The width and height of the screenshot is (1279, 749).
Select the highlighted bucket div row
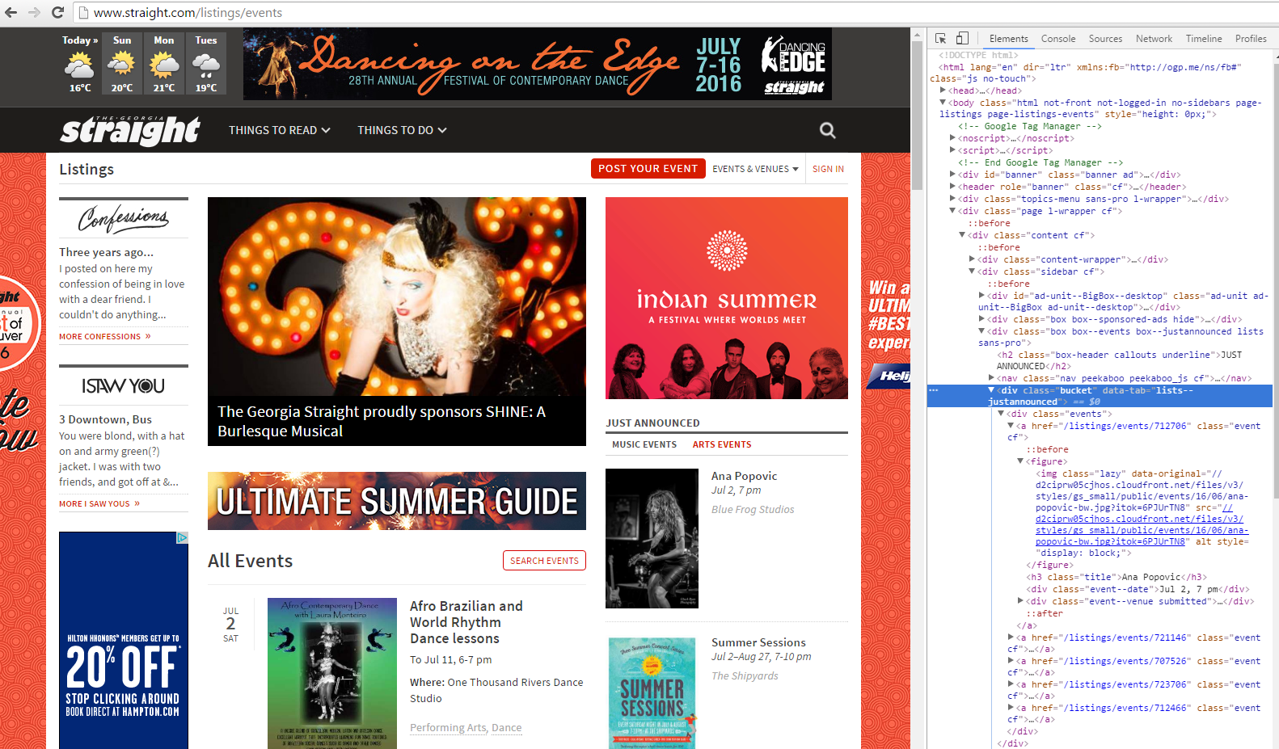[x=1100, y=395]
